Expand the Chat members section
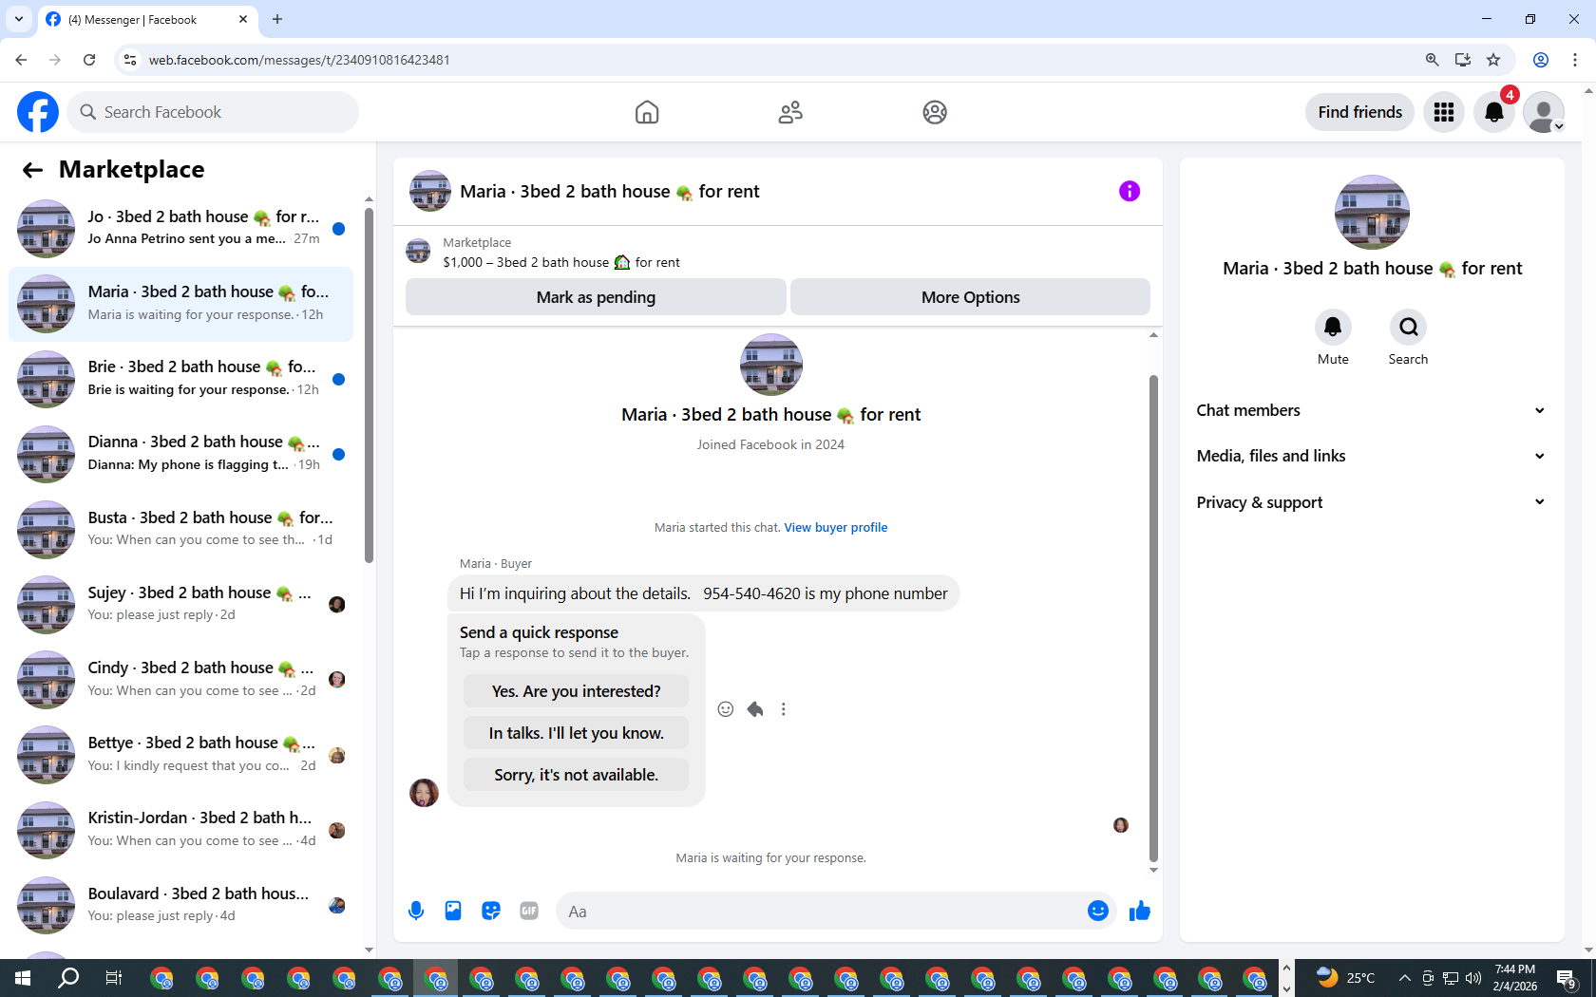 tap(1371, 410)
